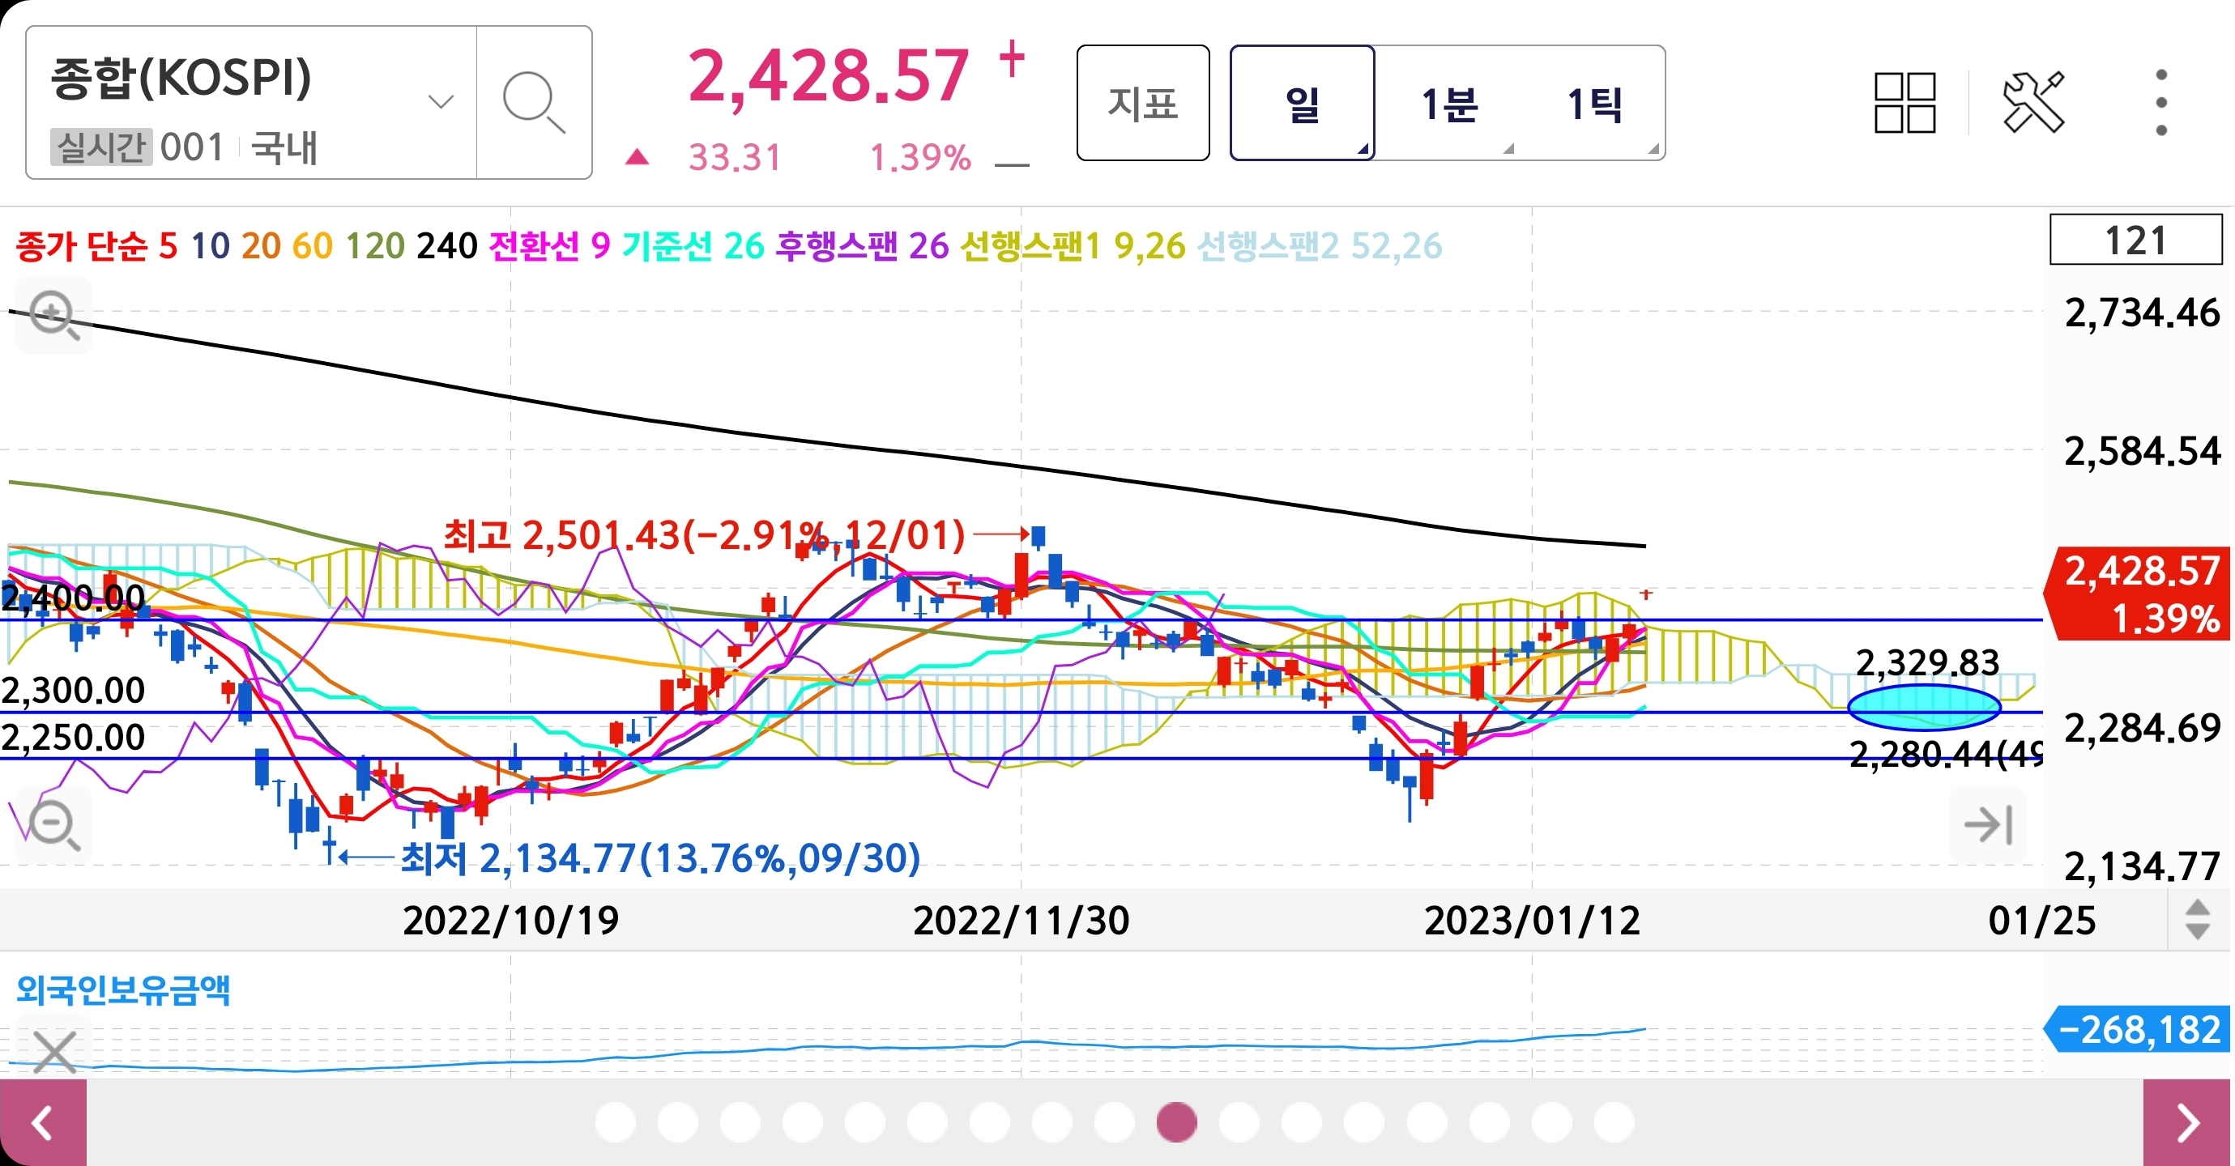This screenshot has width=2235, height=1166.
Task: Open the three-dot more options menu
Action: [2160, 104]
